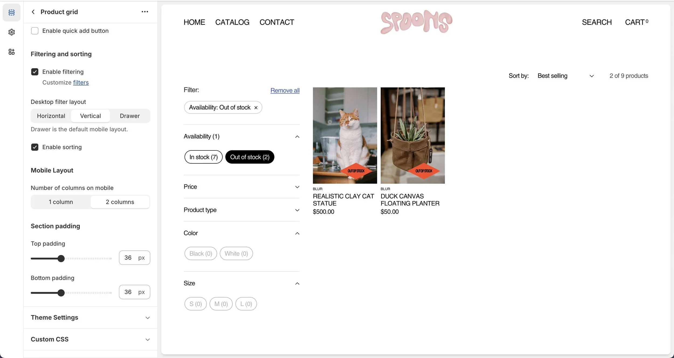Open the CATALOG navigation item
Viewport: 674px width, 358px height.
[x=232, y=22]
